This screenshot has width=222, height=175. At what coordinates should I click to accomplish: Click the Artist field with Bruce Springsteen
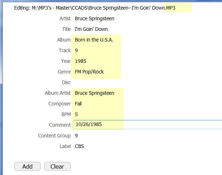pos(94,18)
